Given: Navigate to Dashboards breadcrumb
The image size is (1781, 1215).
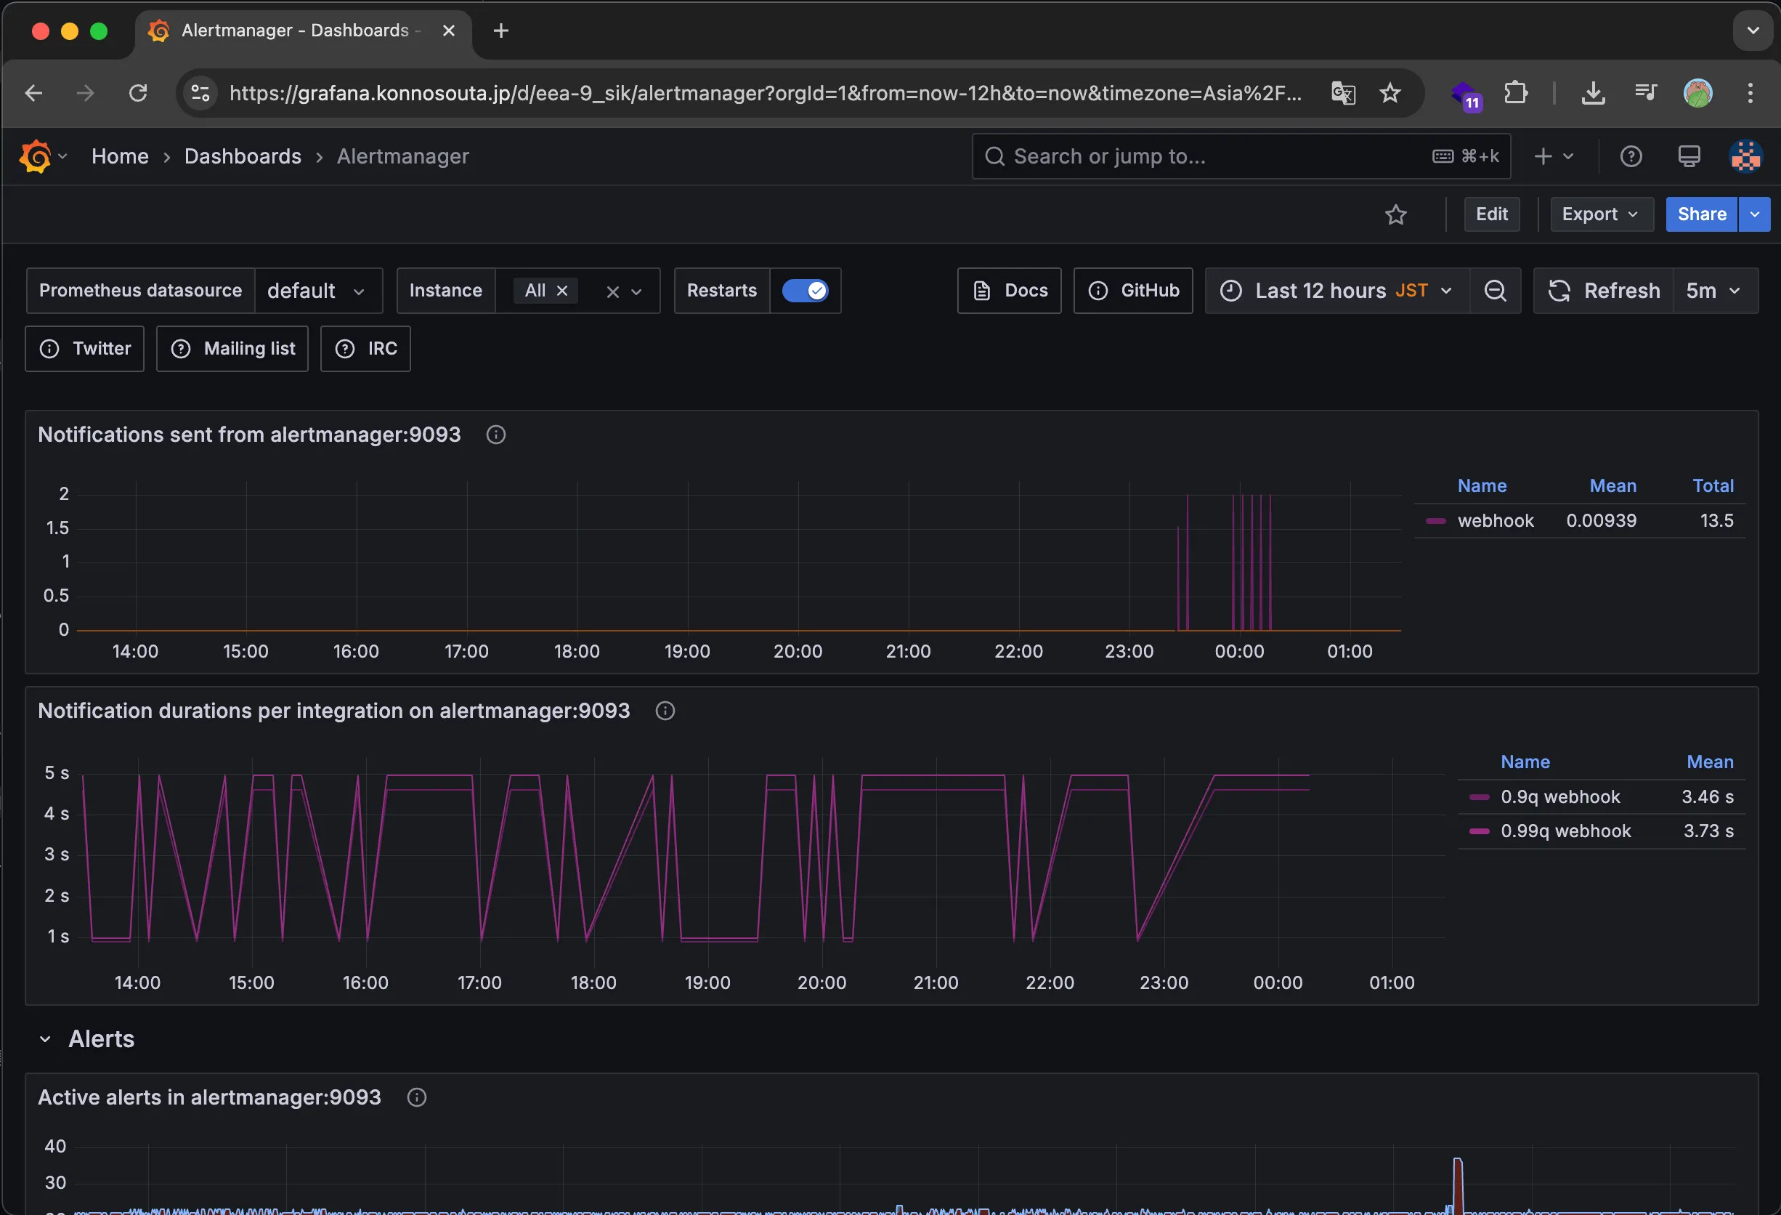Looking at the screenshot, I should point(242,156).
